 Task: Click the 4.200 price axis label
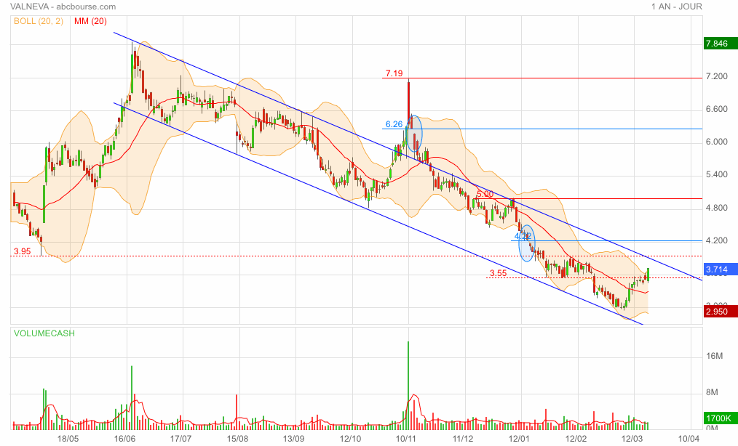716,240
